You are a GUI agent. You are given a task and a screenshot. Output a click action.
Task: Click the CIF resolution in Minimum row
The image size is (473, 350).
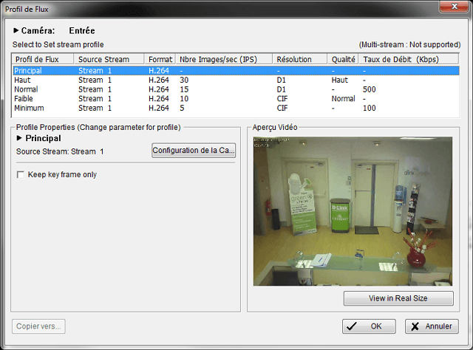[282, 108]
